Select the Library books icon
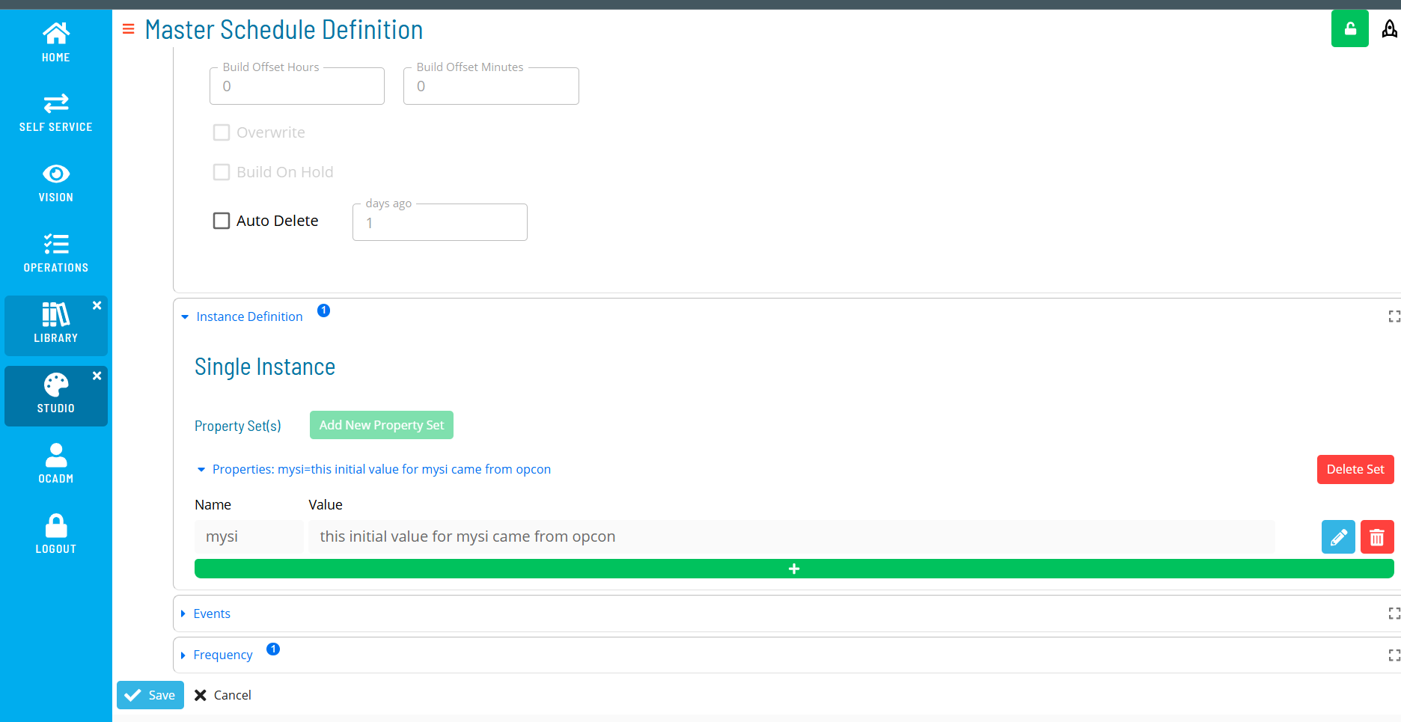1401x722 pixels. click(55, 314)
